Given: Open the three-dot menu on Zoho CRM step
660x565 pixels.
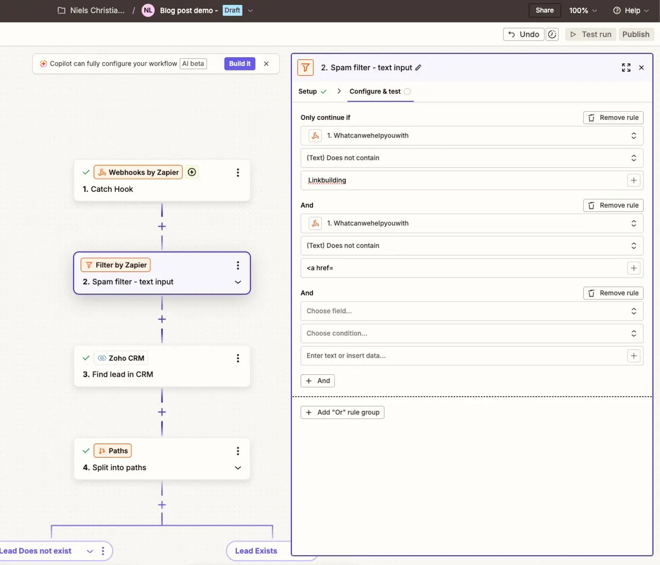Looking at the screenshot, I should (238, 358).
